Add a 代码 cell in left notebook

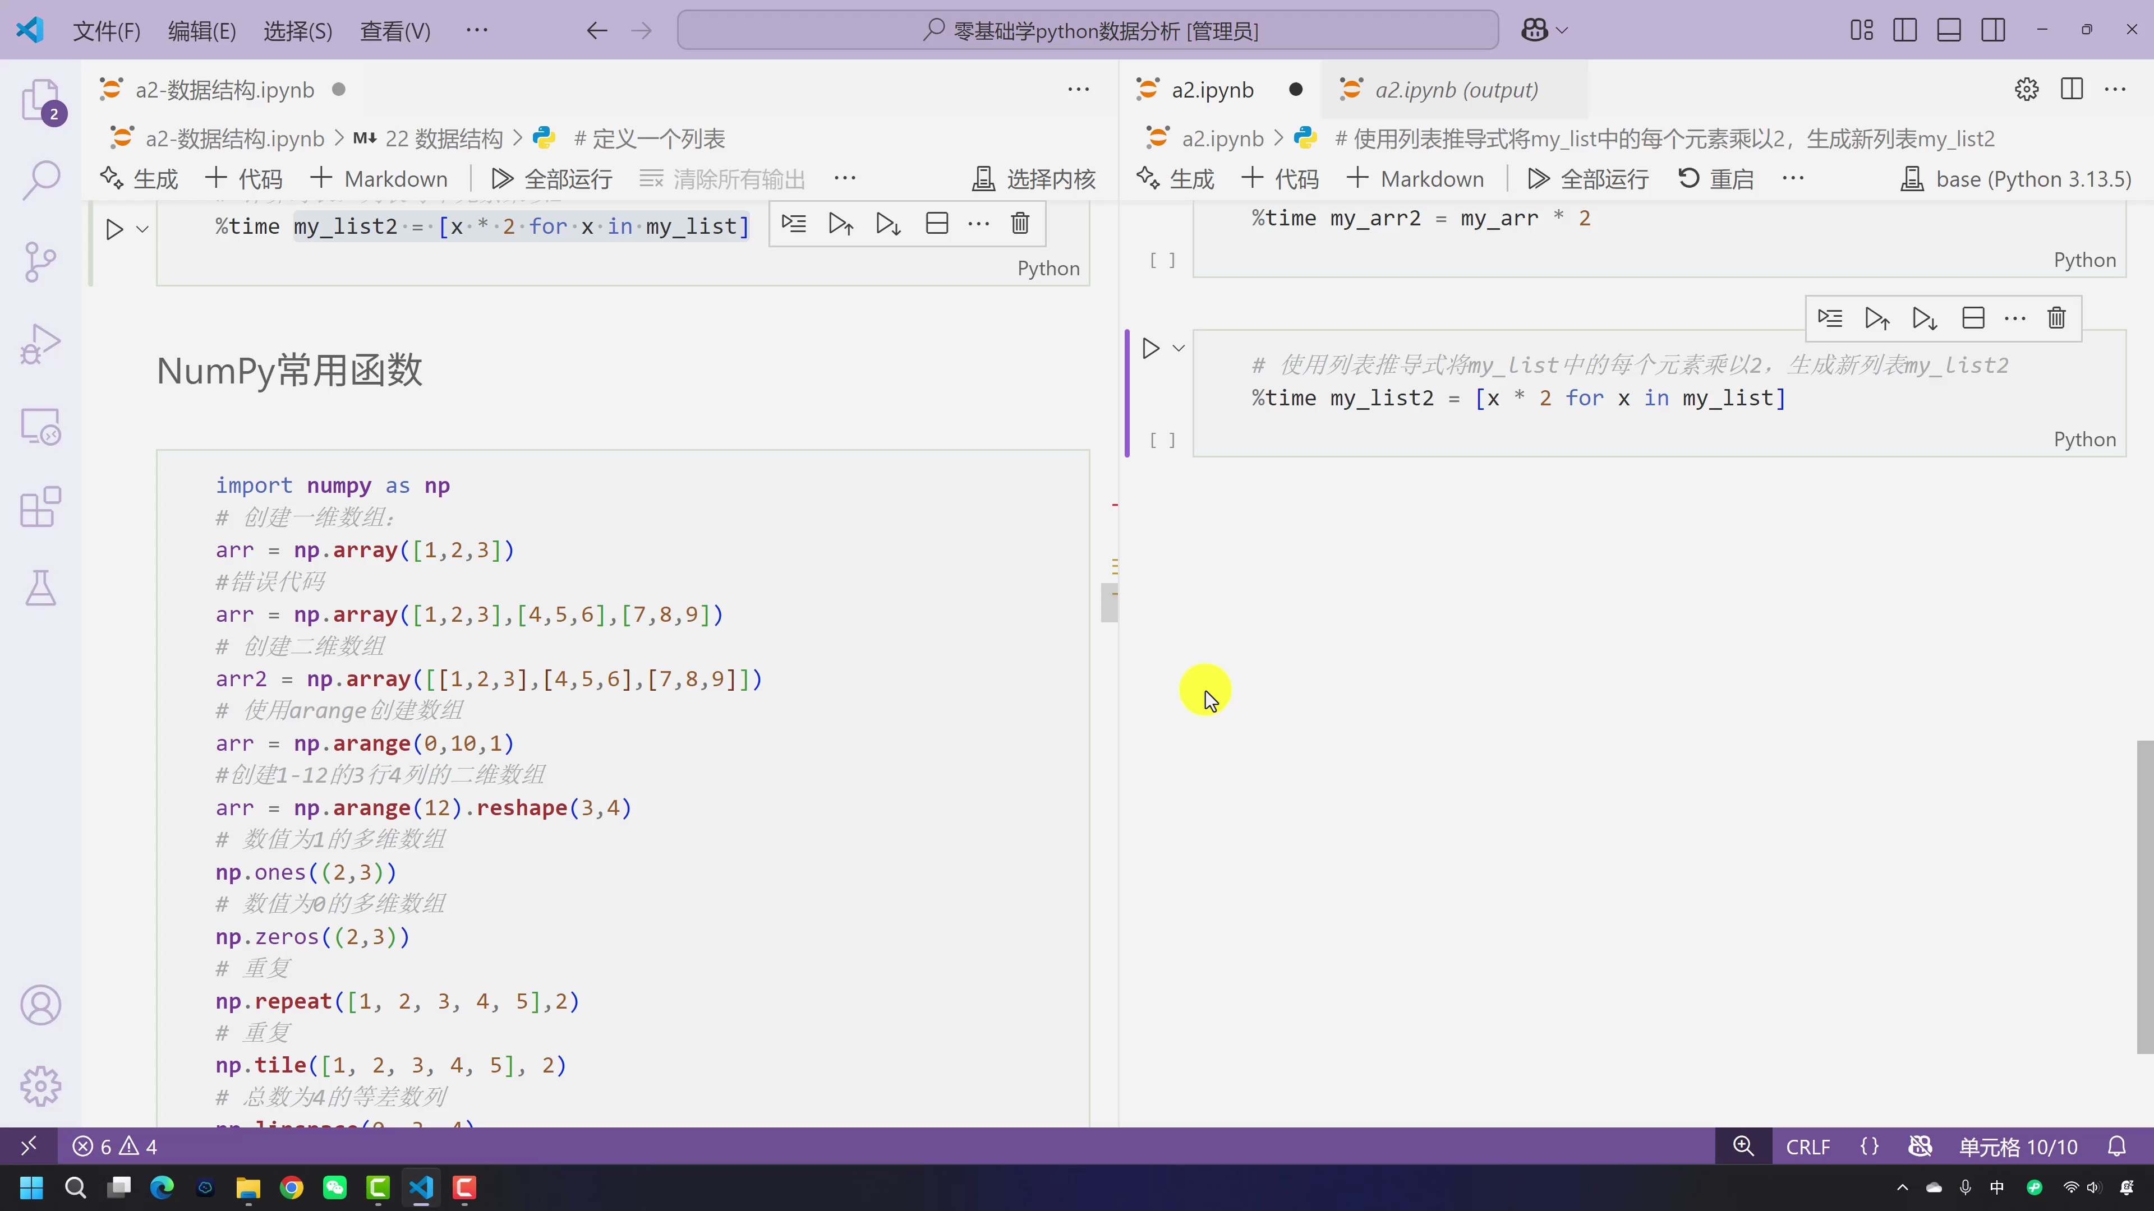pyautogui.click(x=243, y=179)
